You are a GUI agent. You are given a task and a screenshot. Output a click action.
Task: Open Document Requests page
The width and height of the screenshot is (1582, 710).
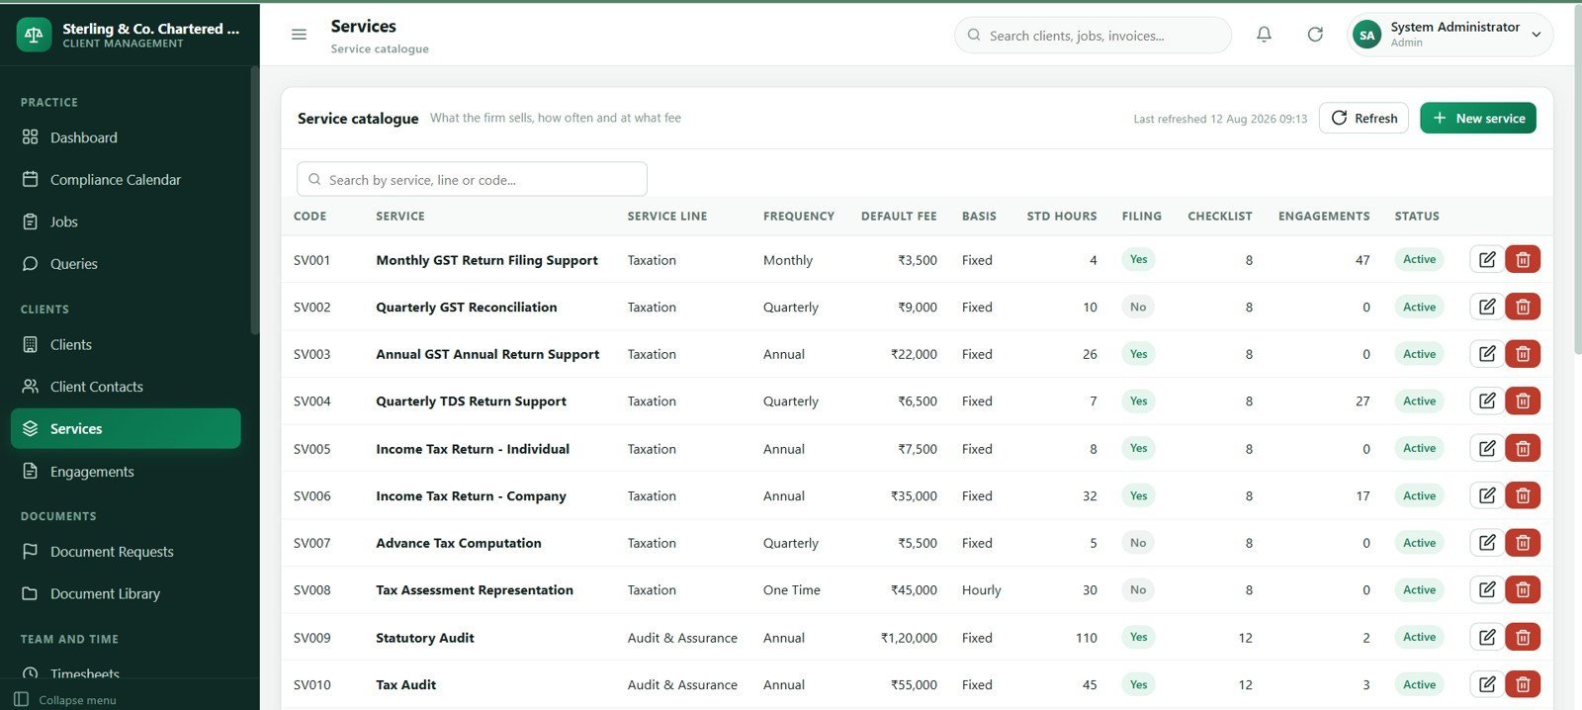[126, 552]
